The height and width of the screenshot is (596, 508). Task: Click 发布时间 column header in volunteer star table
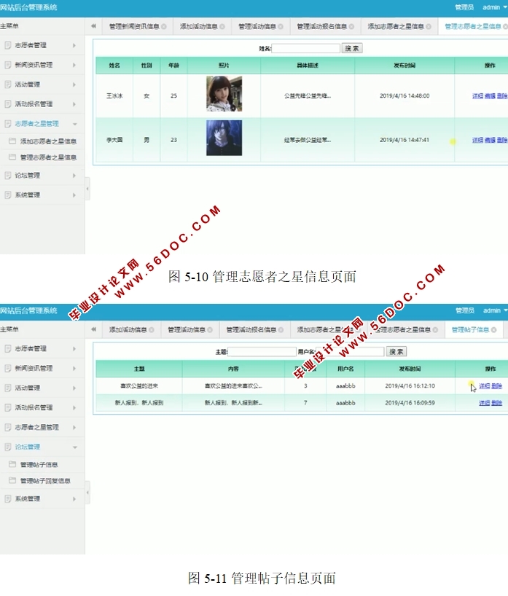click(x=405, y=66)
